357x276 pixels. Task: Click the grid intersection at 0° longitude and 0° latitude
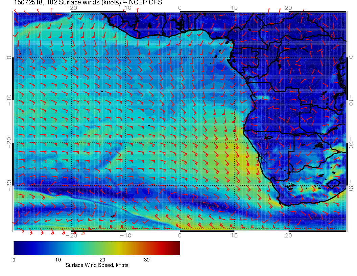[180, 57]
